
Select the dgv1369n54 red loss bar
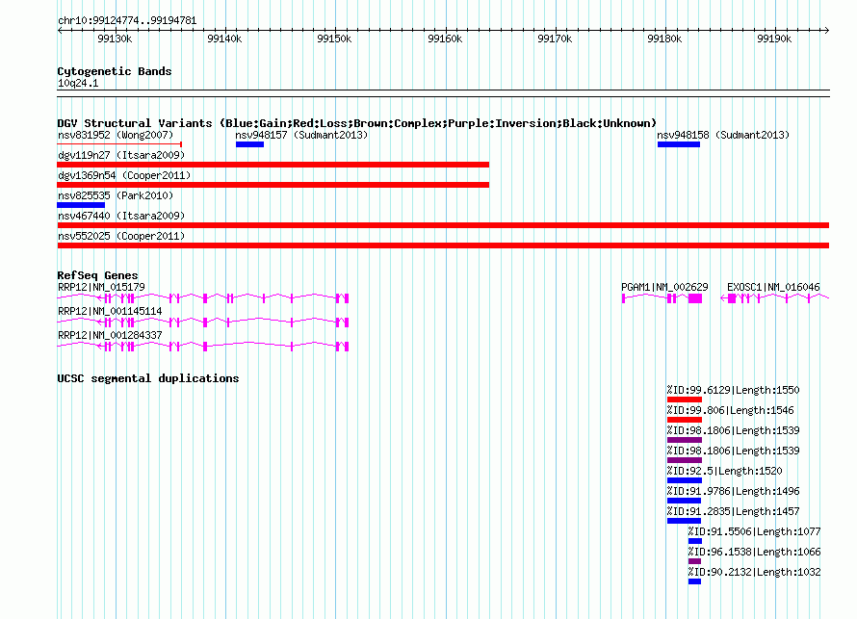point(273,185)
